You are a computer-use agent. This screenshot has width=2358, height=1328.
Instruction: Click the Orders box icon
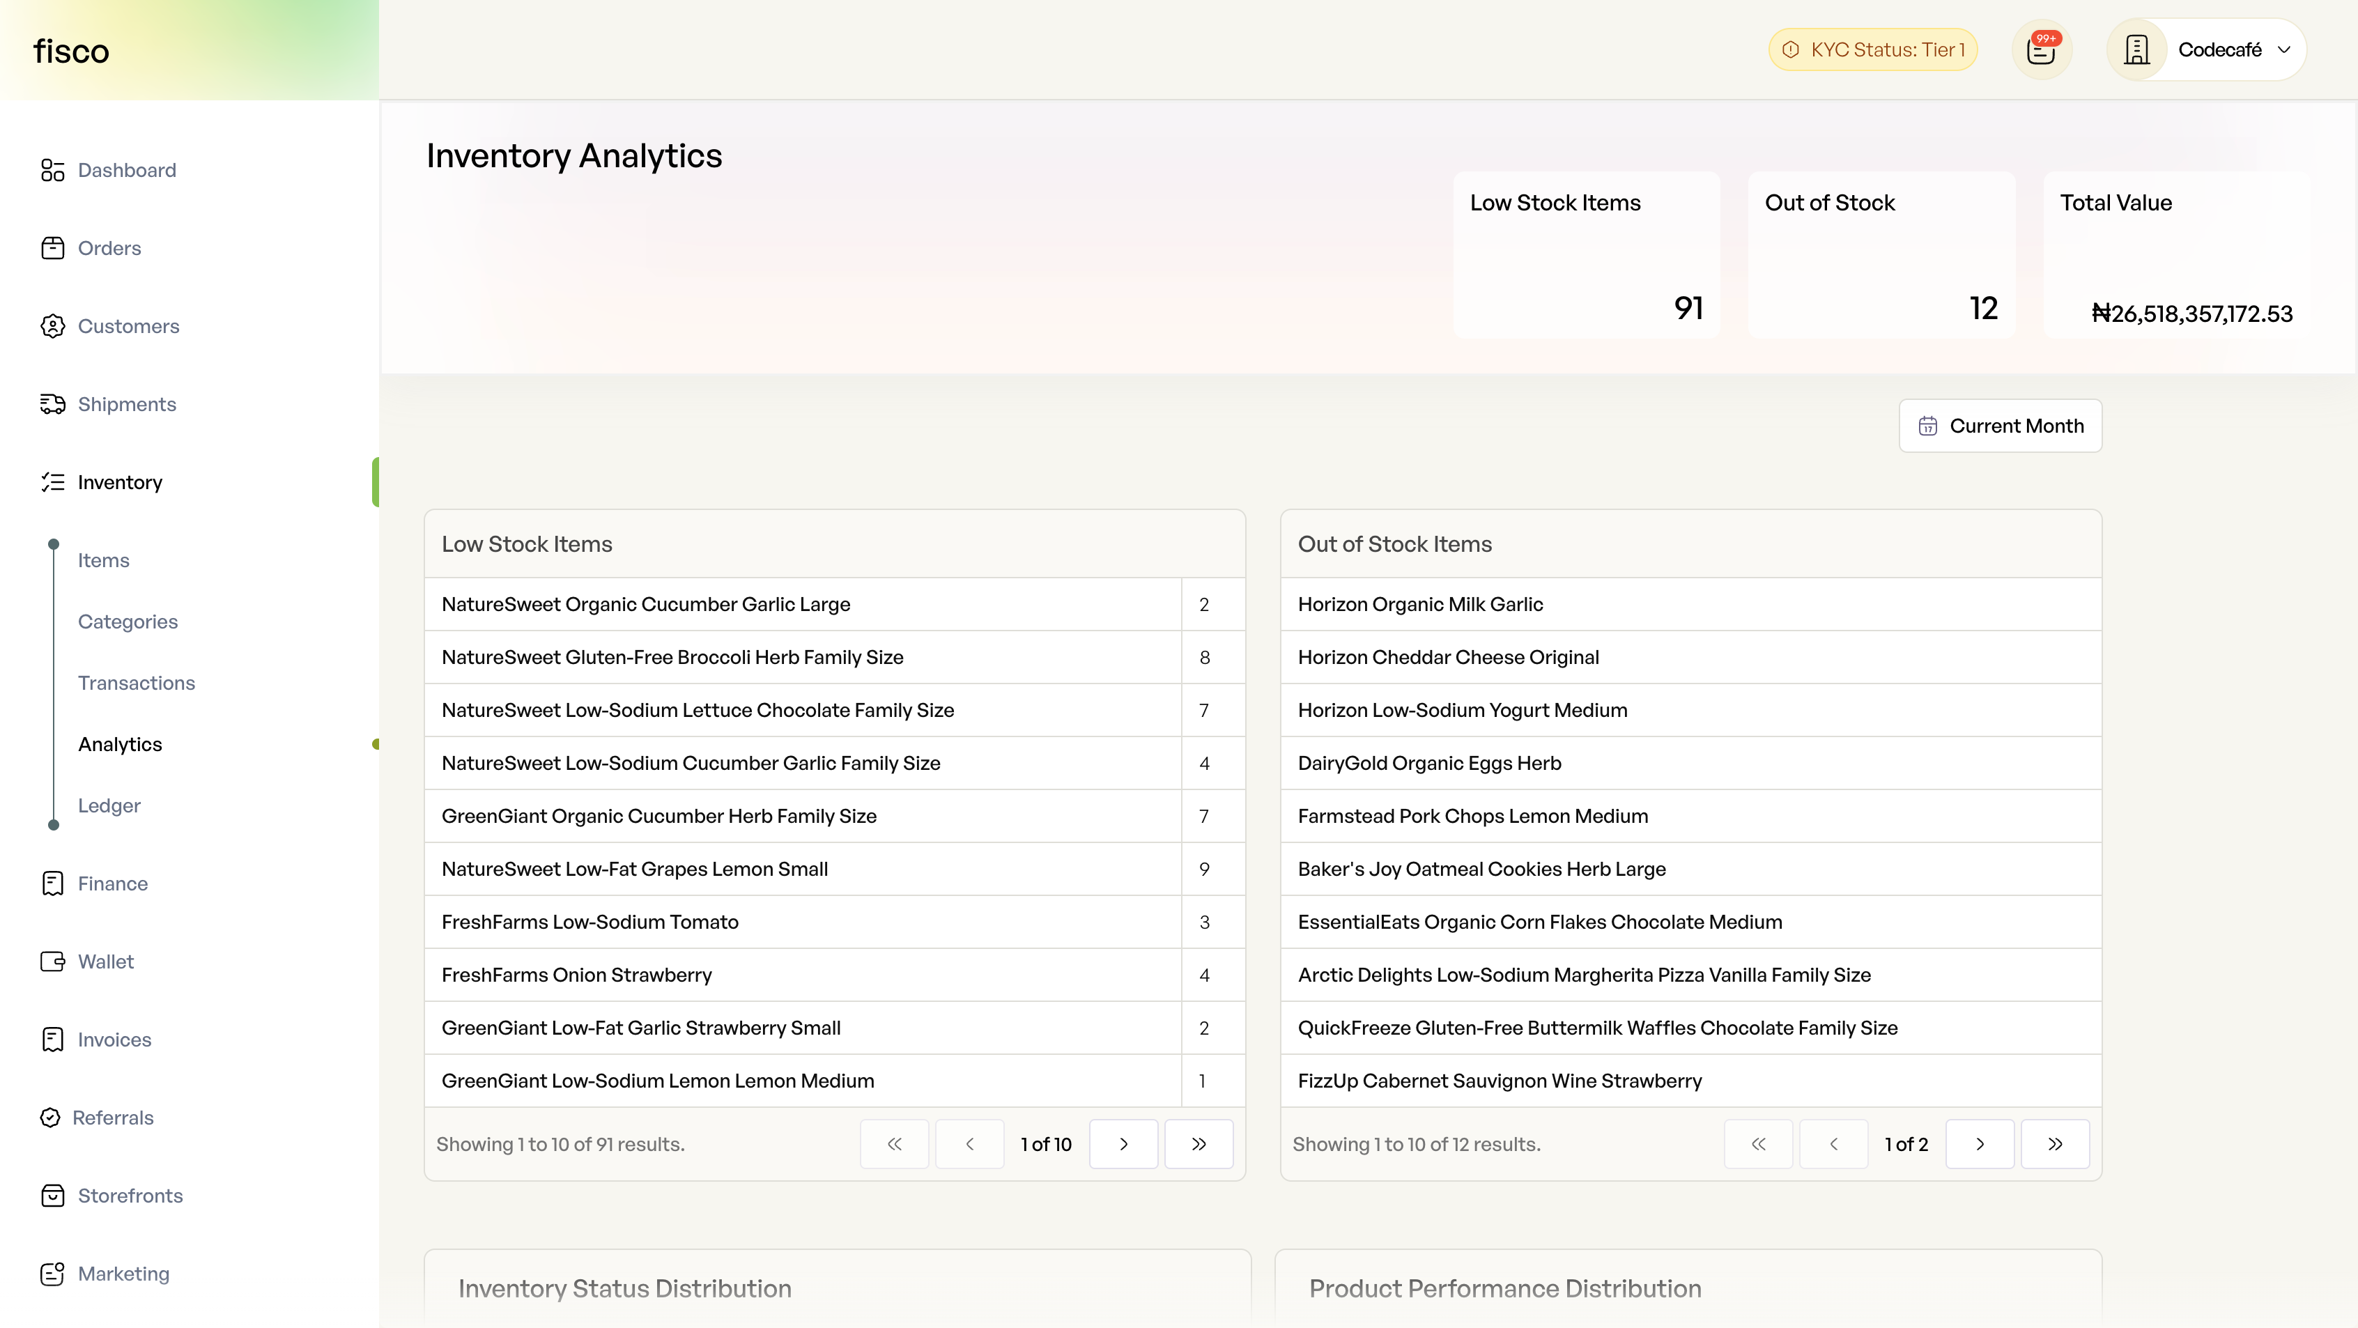[x=52, y=248]
